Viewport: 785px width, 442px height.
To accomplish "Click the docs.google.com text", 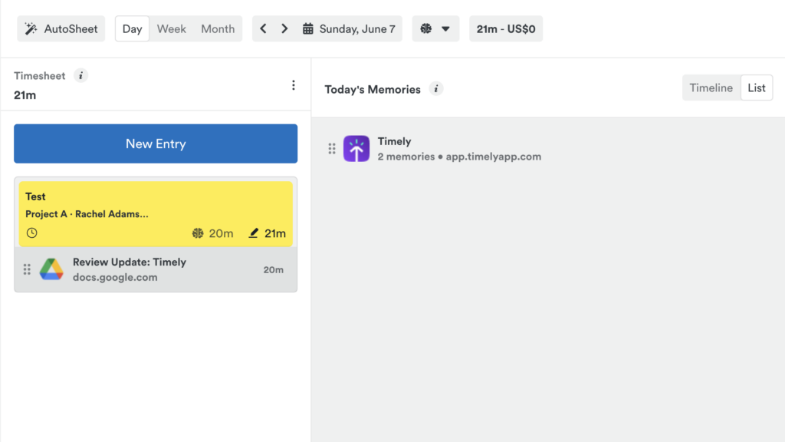I will click(115, 277).
